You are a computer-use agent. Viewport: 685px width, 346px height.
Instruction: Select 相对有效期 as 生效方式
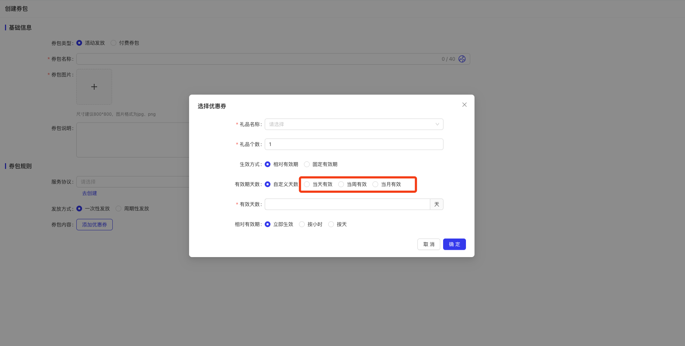(268, 164)
